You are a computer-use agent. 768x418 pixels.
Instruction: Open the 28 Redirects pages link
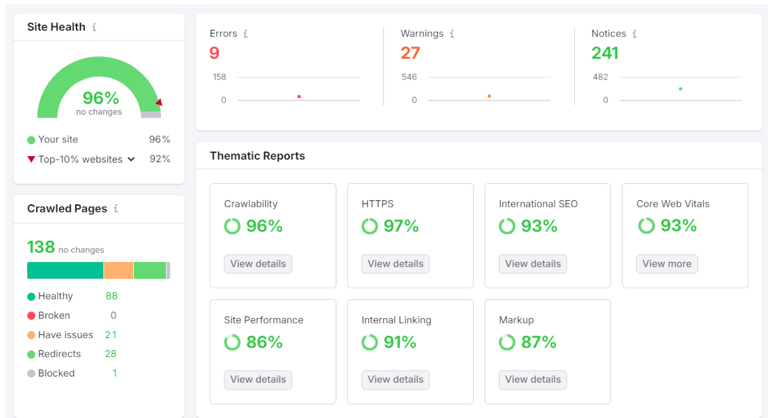pos(111,354)
